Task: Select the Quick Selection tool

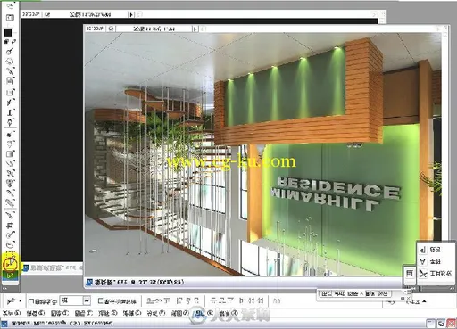Action: [x=11, y=234]
